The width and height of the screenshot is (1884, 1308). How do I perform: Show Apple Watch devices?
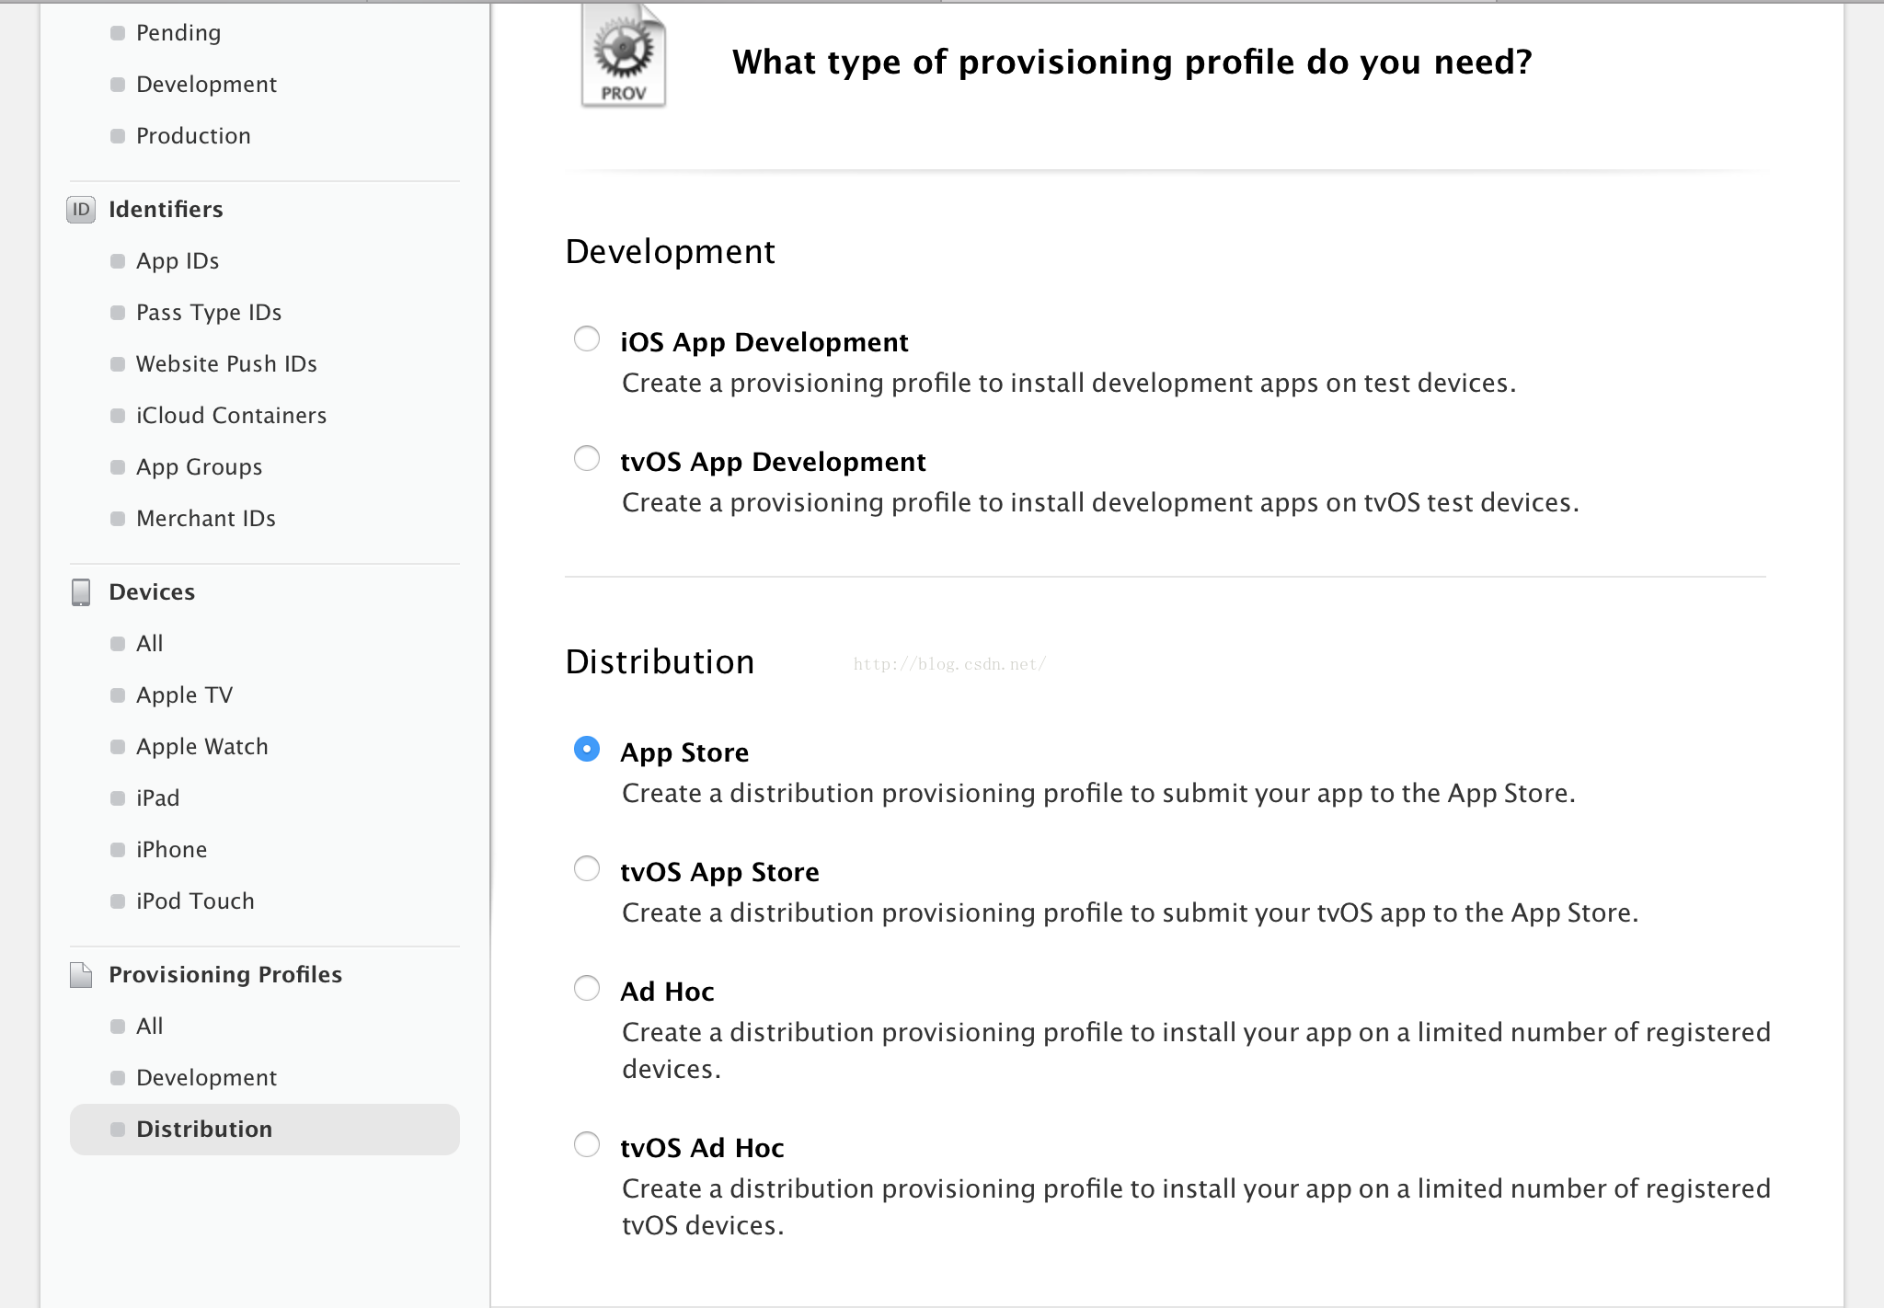[x=202, y=747]
